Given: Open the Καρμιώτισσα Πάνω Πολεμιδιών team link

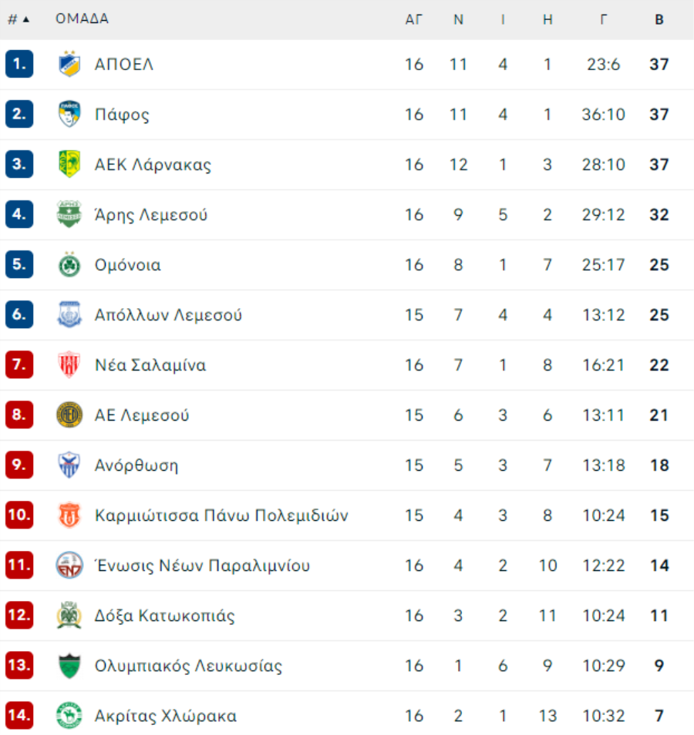Looking at the screenshot, I should click(x=221, y=515).
